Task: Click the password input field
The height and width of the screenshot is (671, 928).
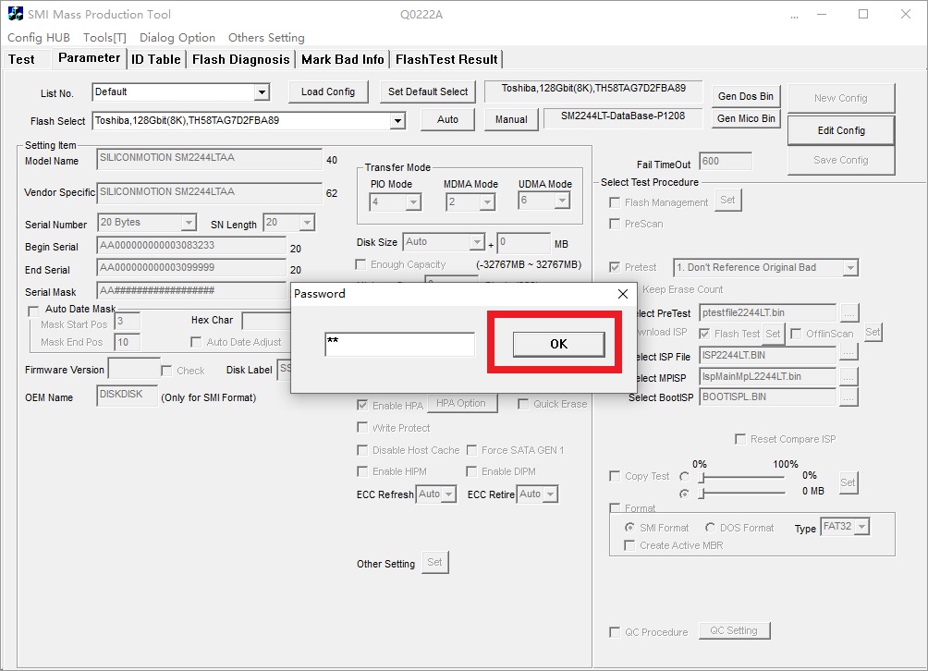Action: (x=399, y=345)
